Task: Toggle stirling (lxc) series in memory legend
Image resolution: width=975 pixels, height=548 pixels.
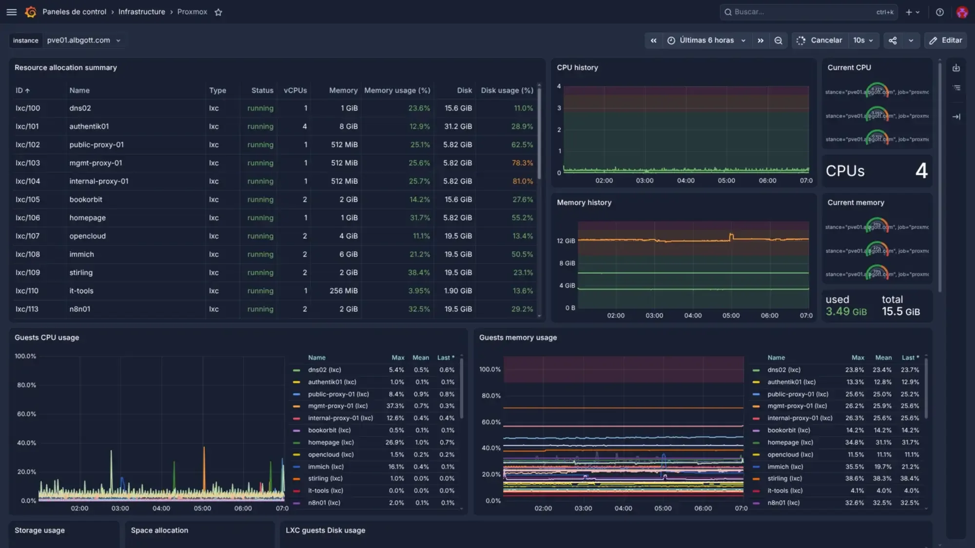Action: pyautogui.click(x=784, y=479)
